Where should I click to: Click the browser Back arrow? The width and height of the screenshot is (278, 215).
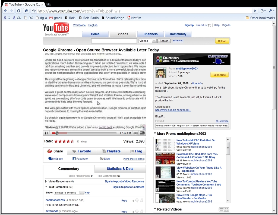coord(5,11)
